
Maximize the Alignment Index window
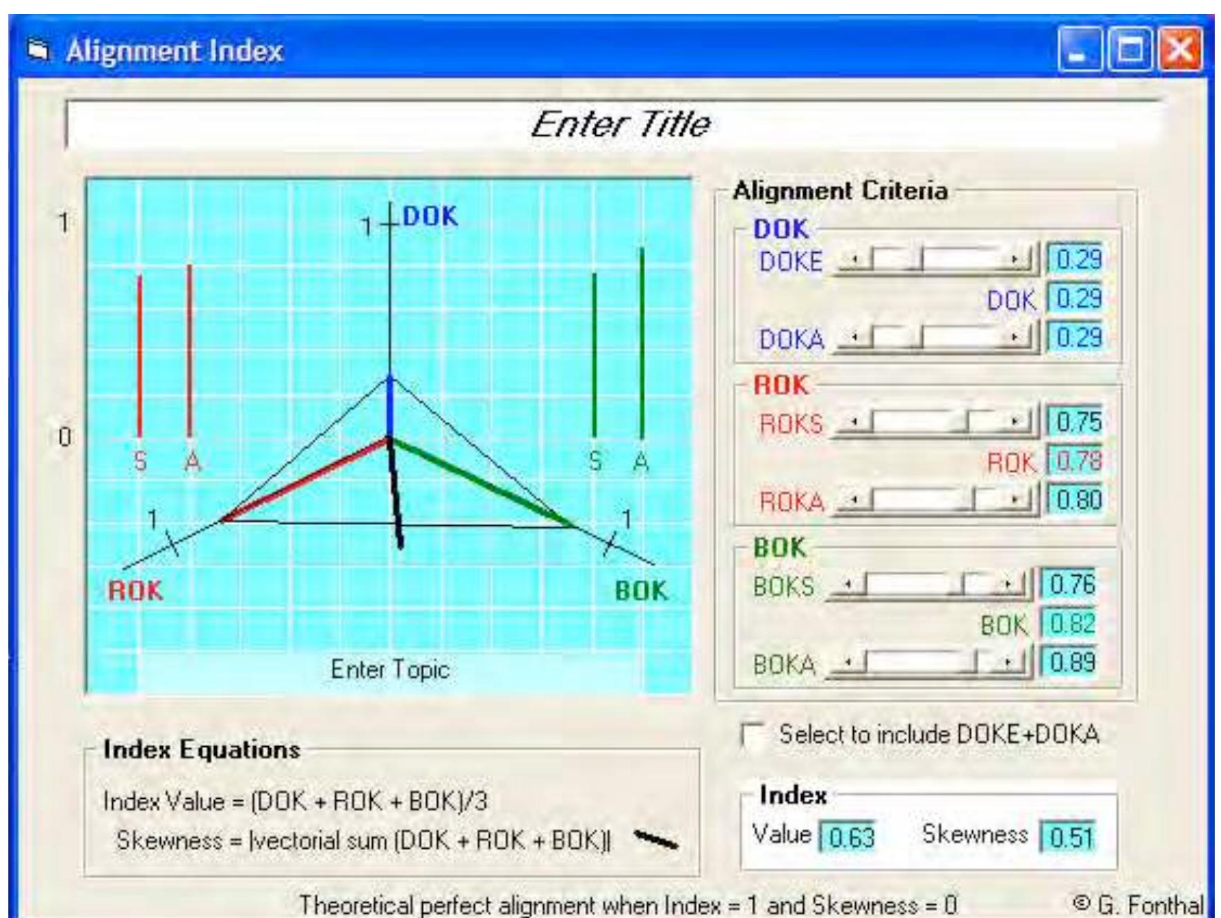click(1130, 50)
